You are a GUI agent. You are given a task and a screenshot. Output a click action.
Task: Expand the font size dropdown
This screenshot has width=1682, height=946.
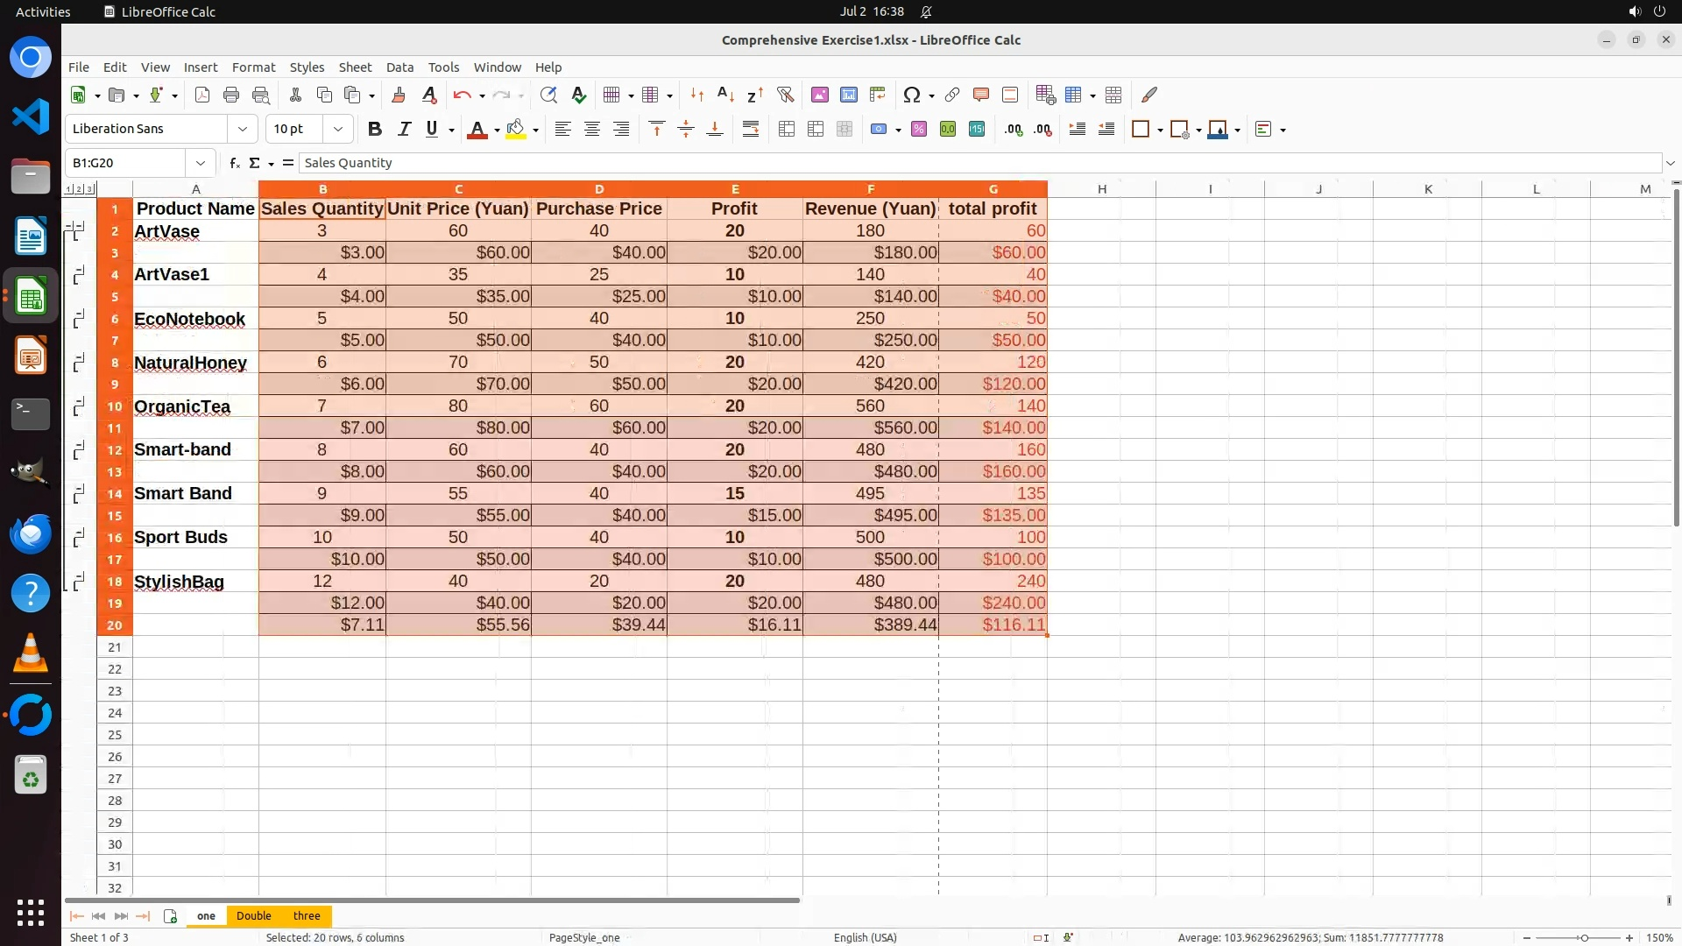point(337,129)
